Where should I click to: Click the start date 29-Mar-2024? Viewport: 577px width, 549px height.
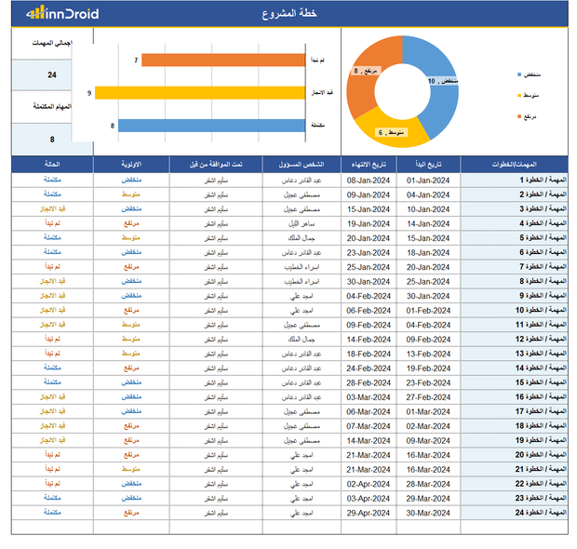click(x=428, y=499)
